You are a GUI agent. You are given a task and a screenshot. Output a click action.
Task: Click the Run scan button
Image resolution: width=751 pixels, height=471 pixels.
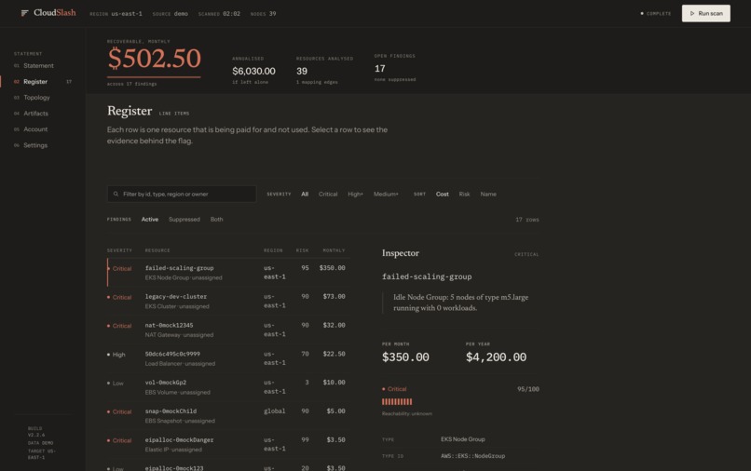click(x=706, y=13)
